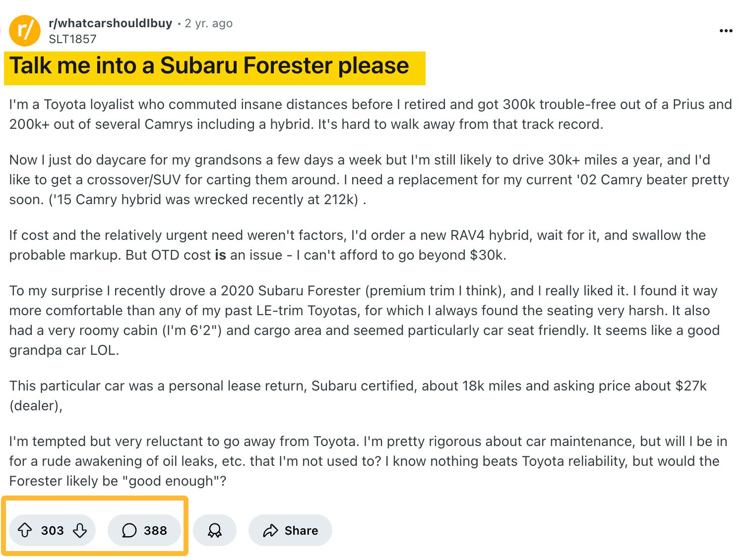Click the vote count showing 303

52,530
